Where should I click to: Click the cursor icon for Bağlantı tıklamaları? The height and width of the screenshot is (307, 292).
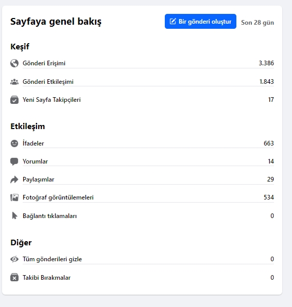(14, 216)
